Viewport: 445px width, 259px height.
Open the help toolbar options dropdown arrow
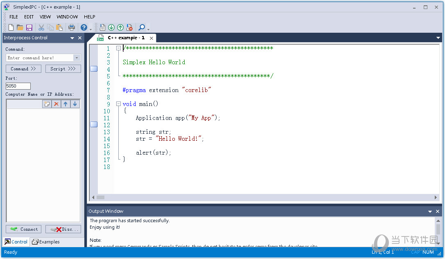point(90,29)
